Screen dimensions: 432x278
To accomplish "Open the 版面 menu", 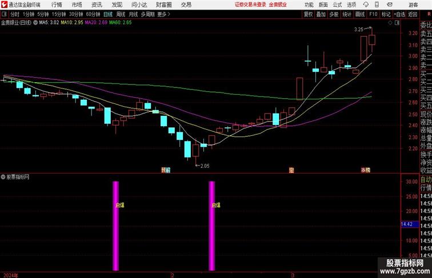I will tap(323, 5).
